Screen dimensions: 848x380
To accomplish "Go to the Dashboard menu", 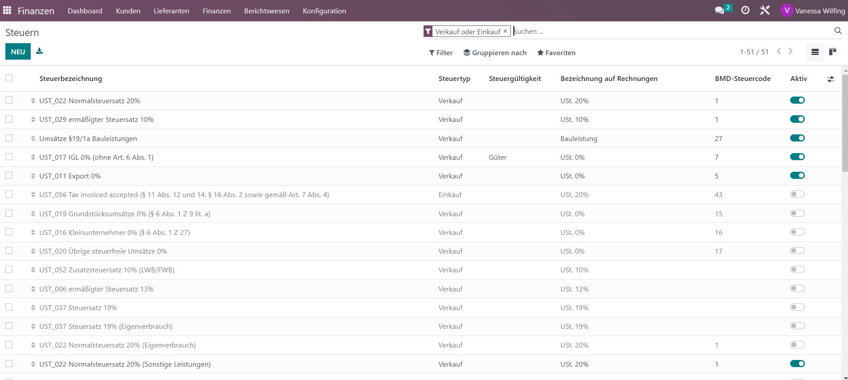I will (85, 11).
